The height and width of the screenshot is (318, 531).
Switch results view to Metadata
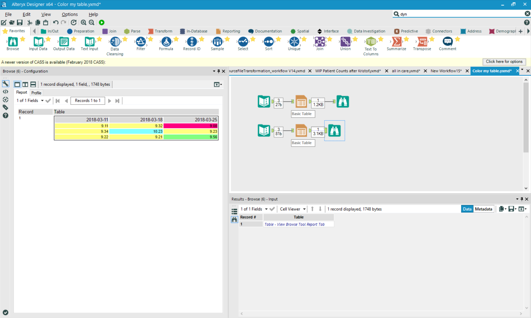coord(483,209)
